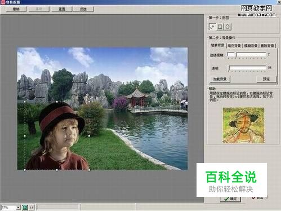Click the 预览 preview button

point(266,79)
